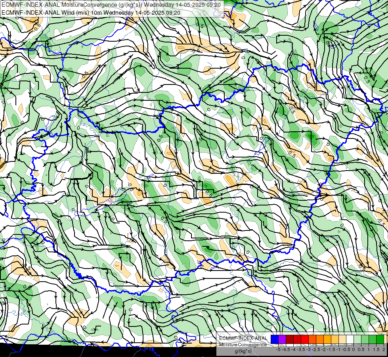Select the orange legend swatch for -2.5 to -2
Image resolution: width=388 pixels, height=357 pixels.
(320, 339)
